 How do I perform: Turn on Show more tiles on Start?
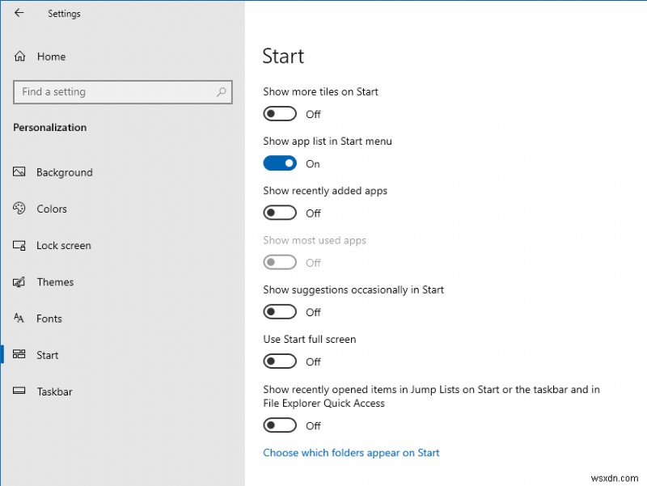tap(280, 113)
